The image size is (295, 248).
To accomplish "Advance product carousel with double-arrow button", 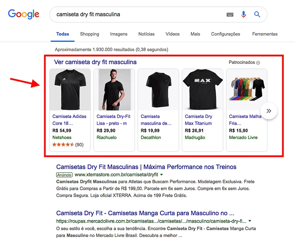I will point(269,111).
